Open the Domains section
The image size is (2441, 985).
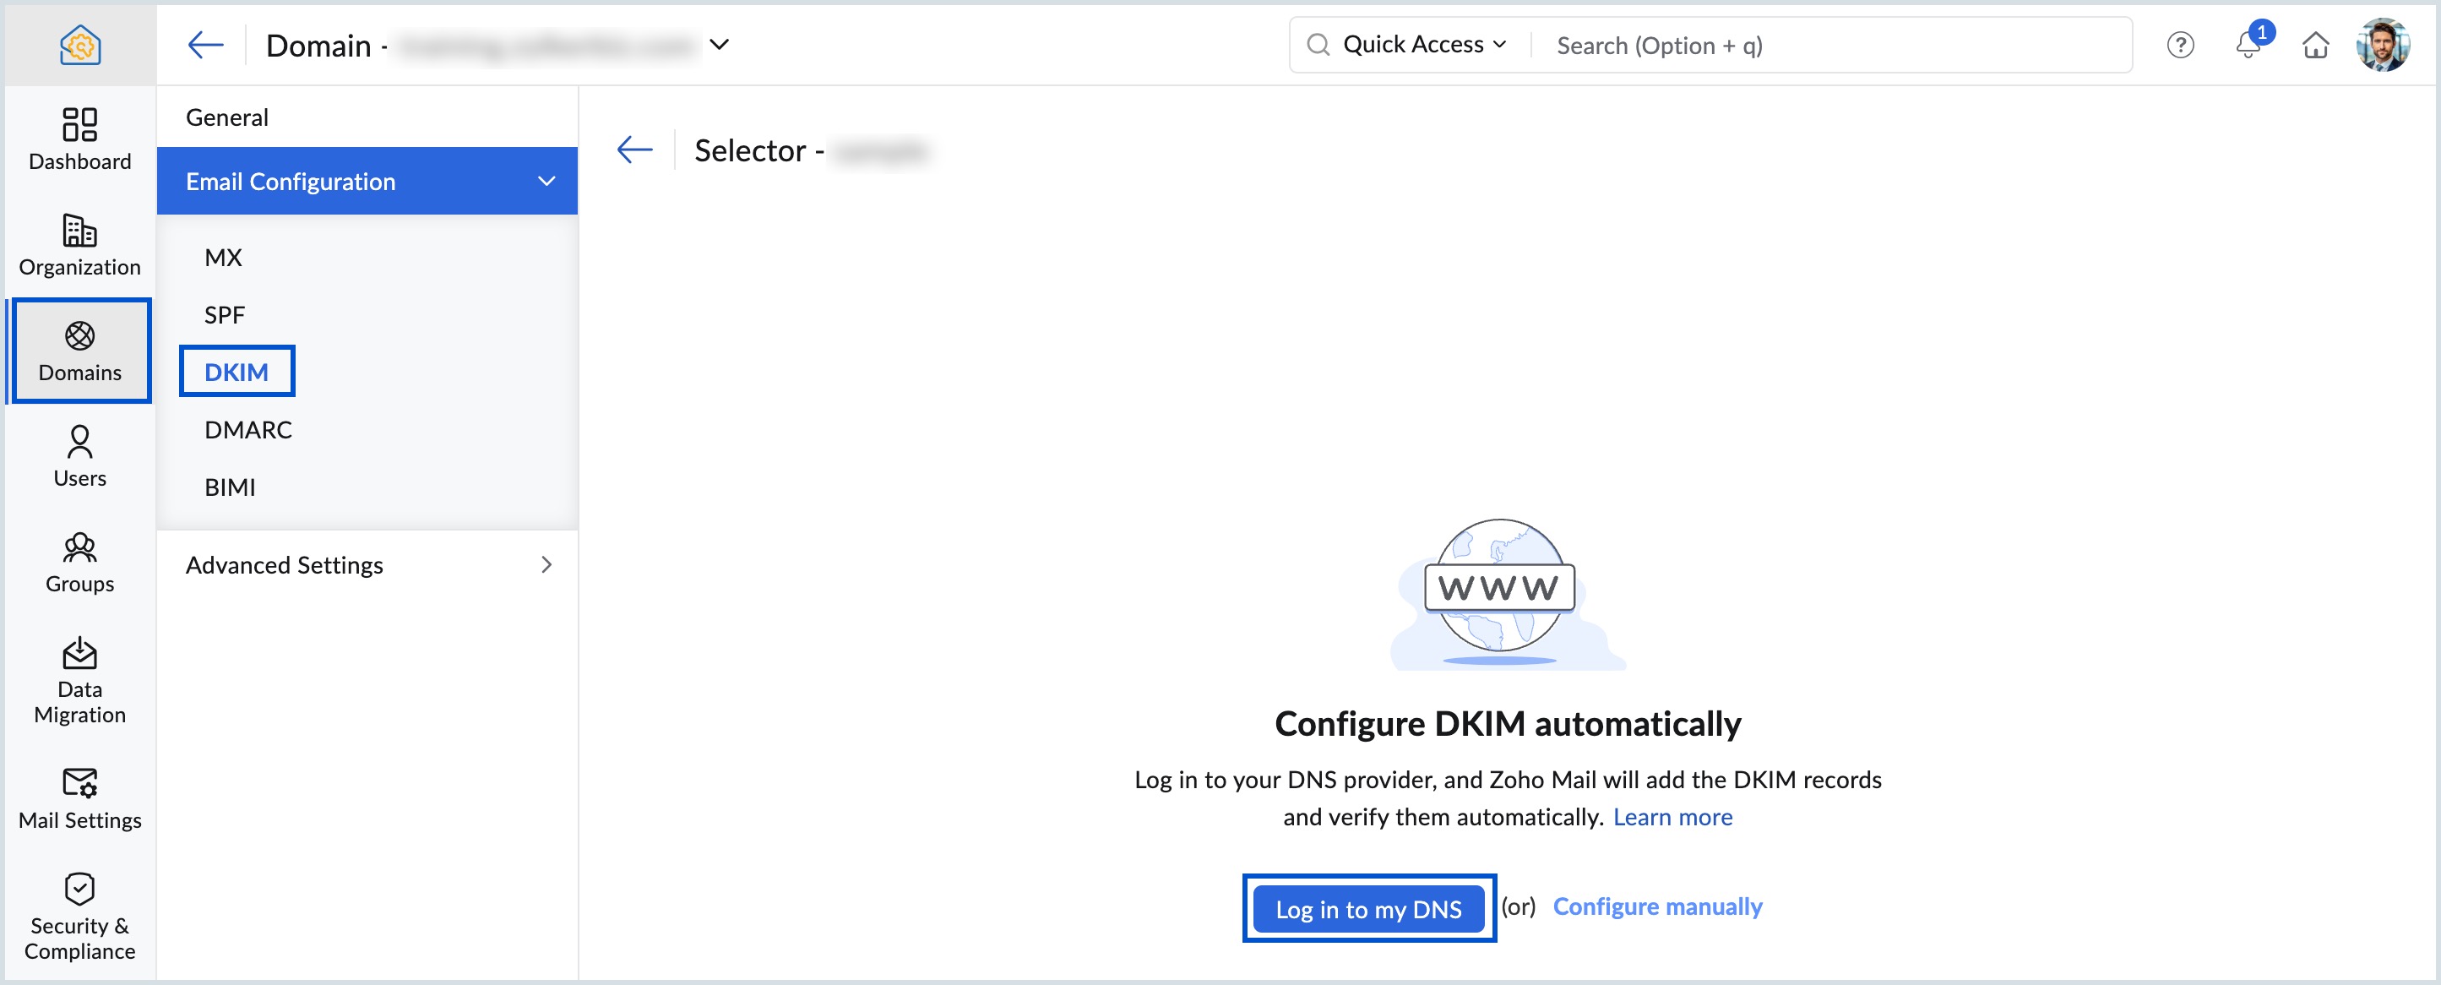[79, 351]
